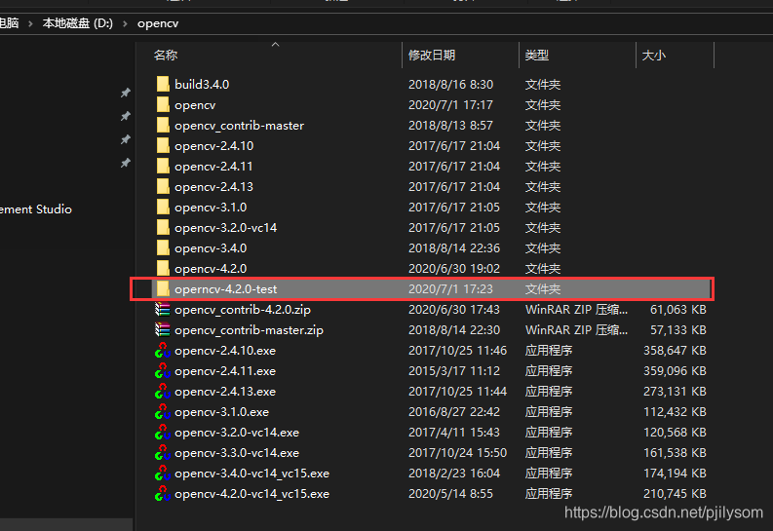Screen dimensions: 773x531
Task: Click OpenCV icon of opencv-4.2.0-vc14_vc15.exe
Action: (162, 494)
